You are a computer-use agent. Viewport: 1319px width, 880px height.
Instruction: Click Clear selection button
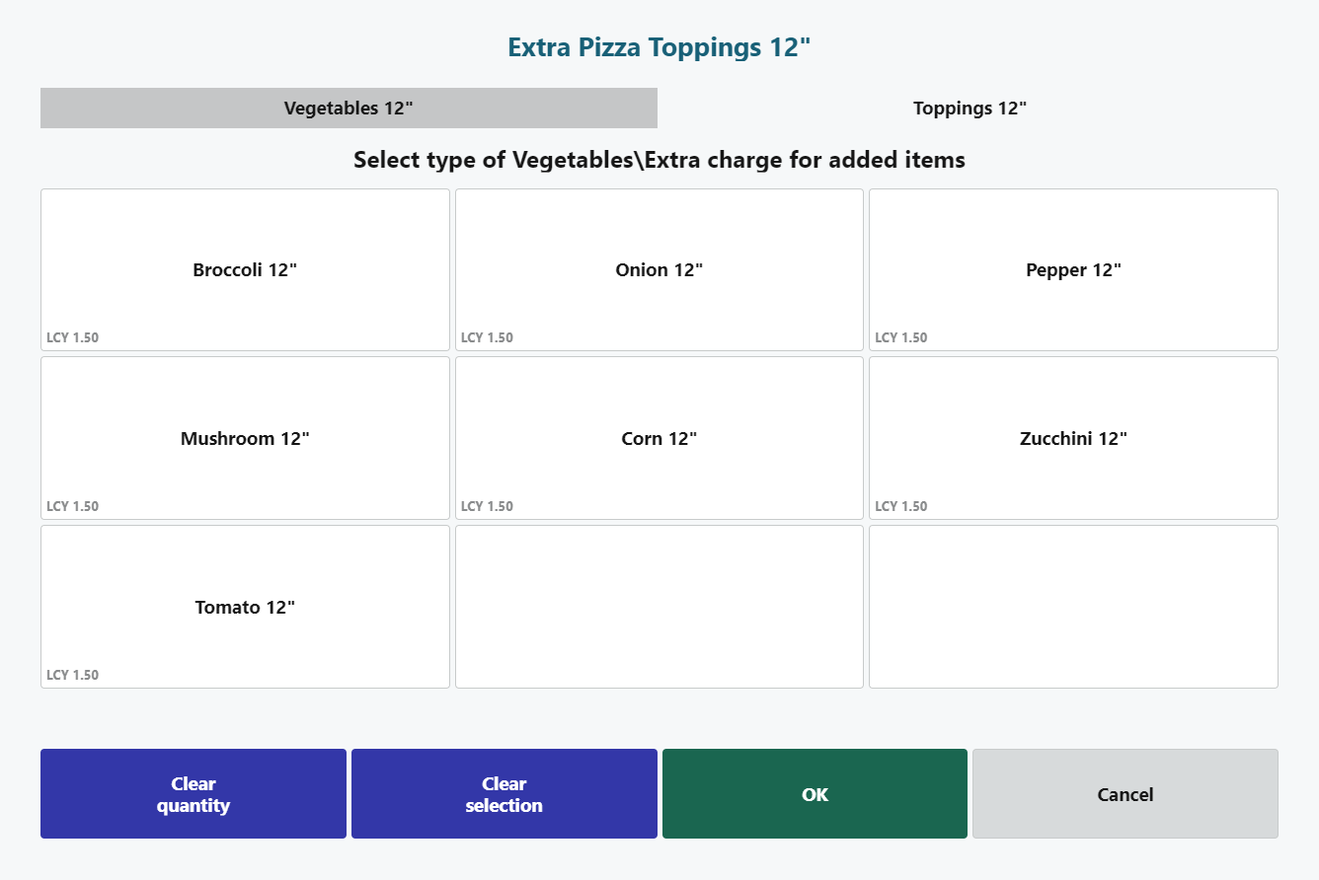504,794
